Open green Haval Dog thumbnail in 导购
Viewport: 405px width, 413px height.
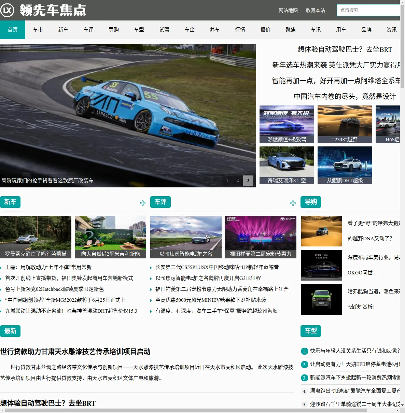322,299
